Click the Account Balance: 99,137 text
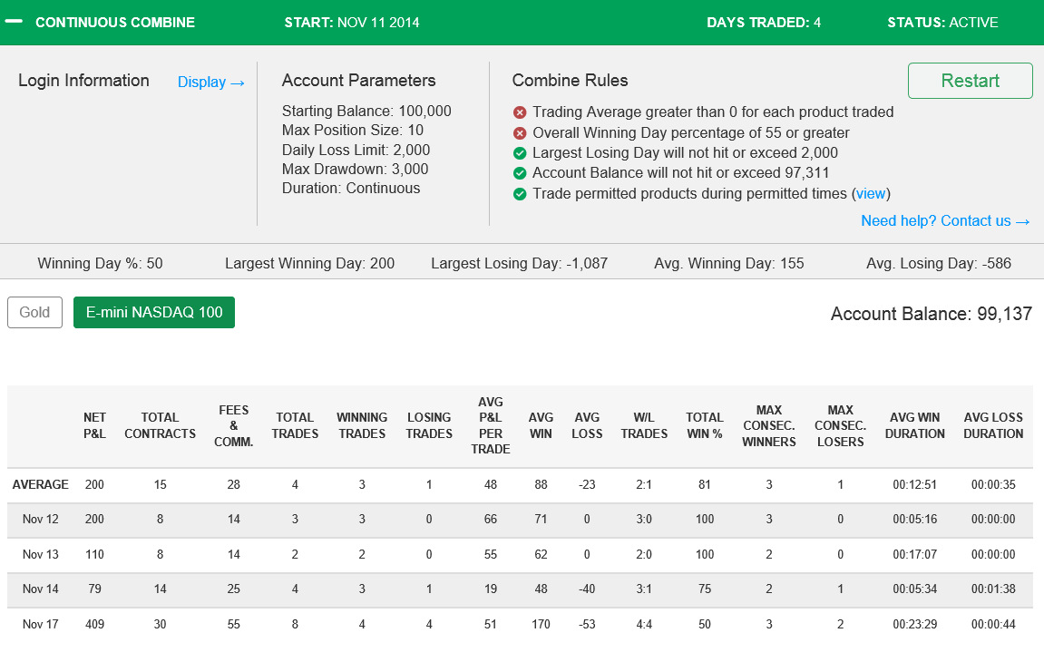The width and height of the screenshot is (1044, 662). click(x=932, y=314)
